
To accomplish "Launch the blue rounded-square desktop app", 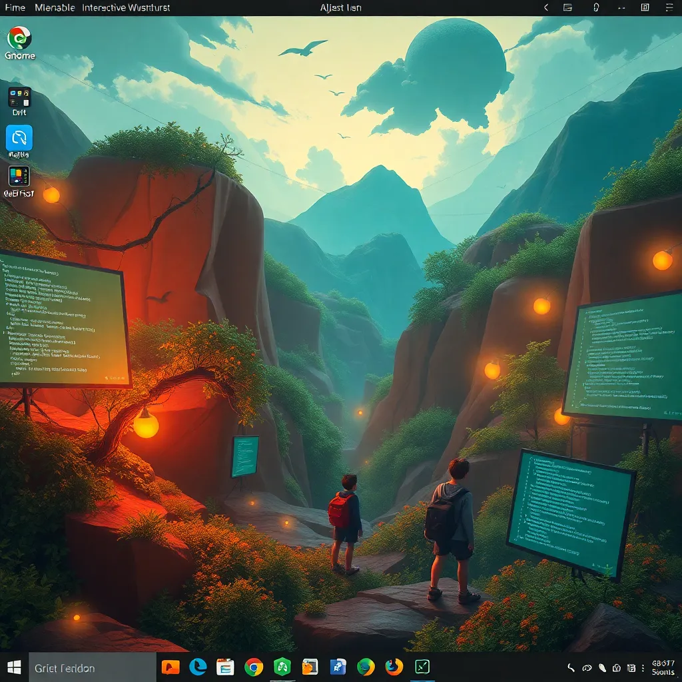I will [x=19, y=138].
